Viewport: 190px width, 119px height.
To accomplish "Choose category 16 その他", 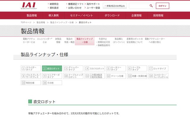I will (52, 83).
